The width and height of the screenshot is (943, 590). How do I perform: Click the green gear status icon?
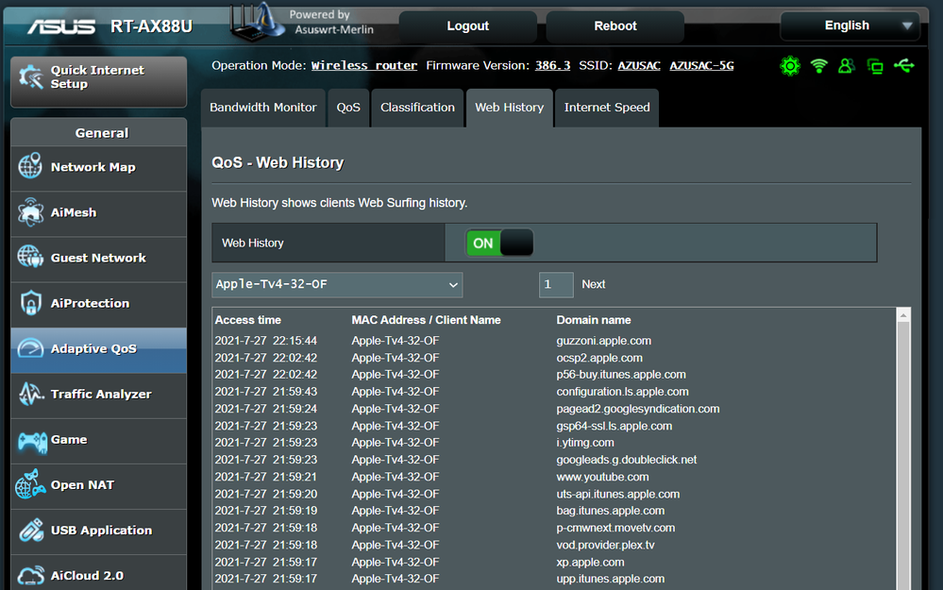click(790, 65)
